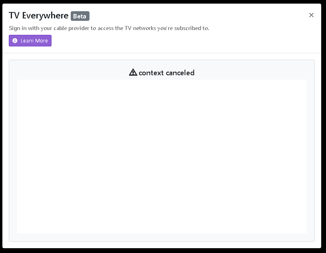Screen dimensions: 326x253
Task: Click "Sign in" in the description text
Action: [x=18, y=28]
